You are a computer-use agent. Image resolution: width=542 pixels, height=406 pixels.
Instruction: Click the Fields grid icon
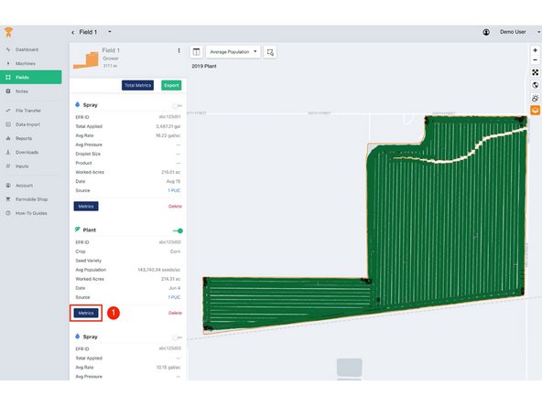click(8, 78)
